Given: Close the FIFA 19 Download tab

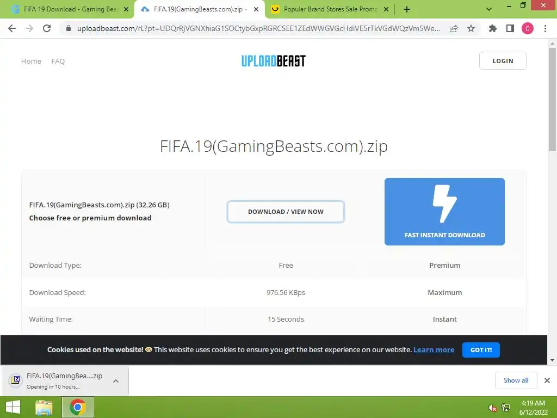Looking at the screenshot, I should (126, 10).
